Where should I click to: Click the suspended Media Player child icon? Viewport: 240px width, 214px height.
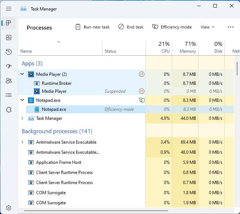click(37, 91)
